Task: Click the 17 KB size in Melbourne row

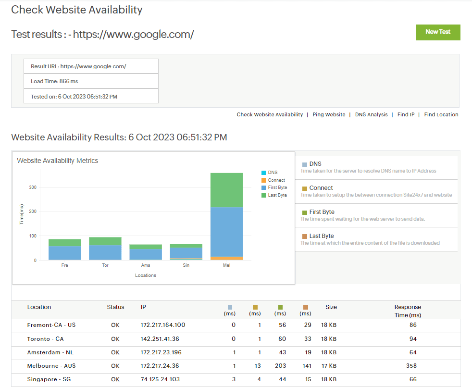Action: 329,366
